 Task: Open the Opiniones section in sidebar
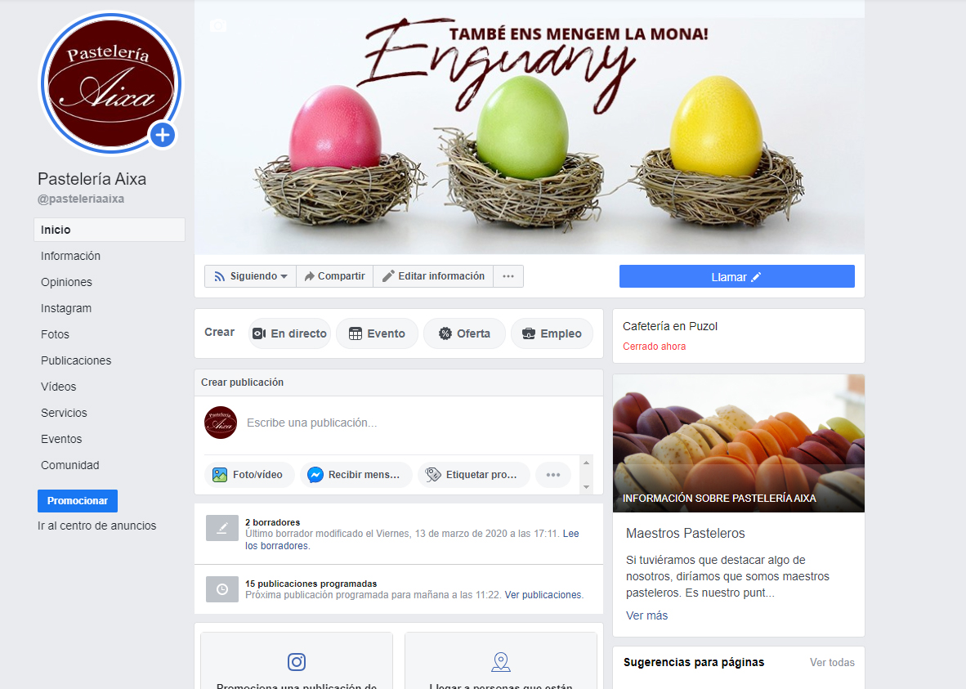pos(66,282)
